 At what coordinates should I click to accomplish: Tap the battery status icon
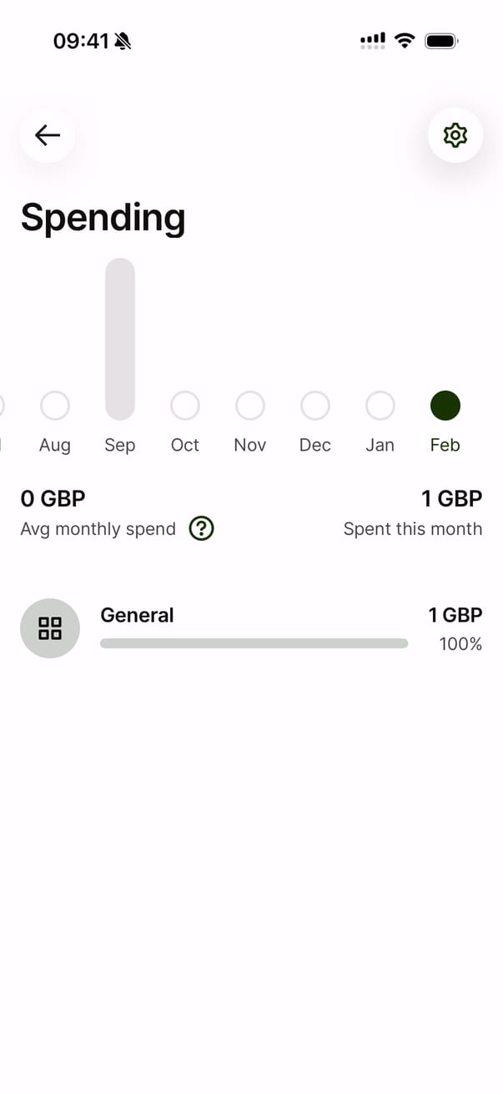click(441, 40)
